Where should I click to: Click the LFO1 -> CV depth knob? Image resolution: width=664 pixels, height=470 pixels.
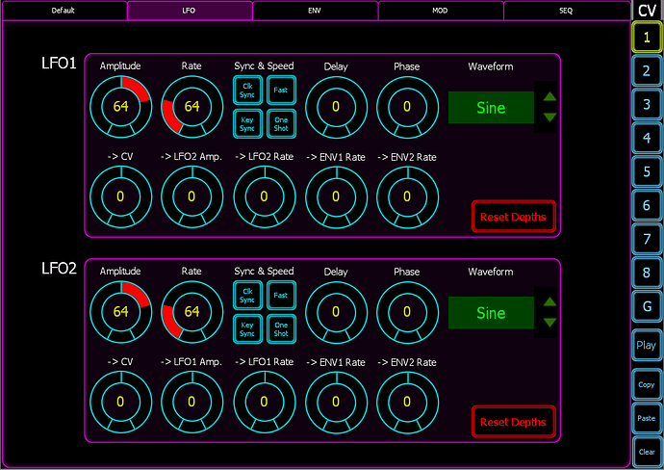click(x=121, y=197)
